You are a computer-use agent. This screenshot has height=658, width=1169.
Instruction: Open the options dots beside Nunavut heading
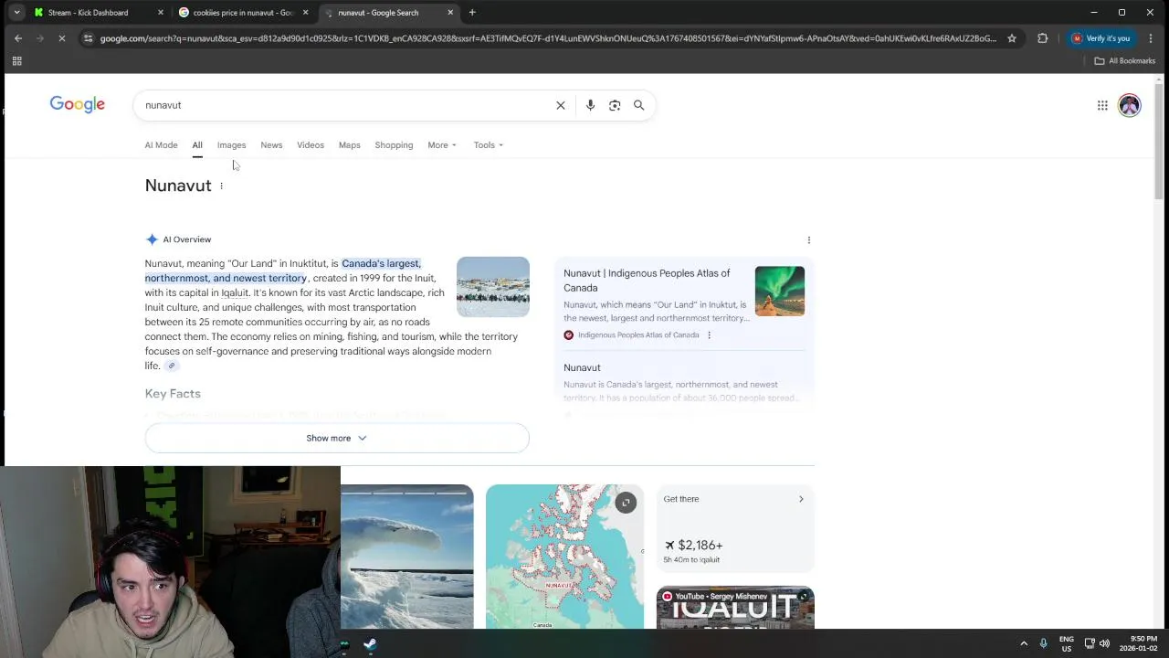221,186
